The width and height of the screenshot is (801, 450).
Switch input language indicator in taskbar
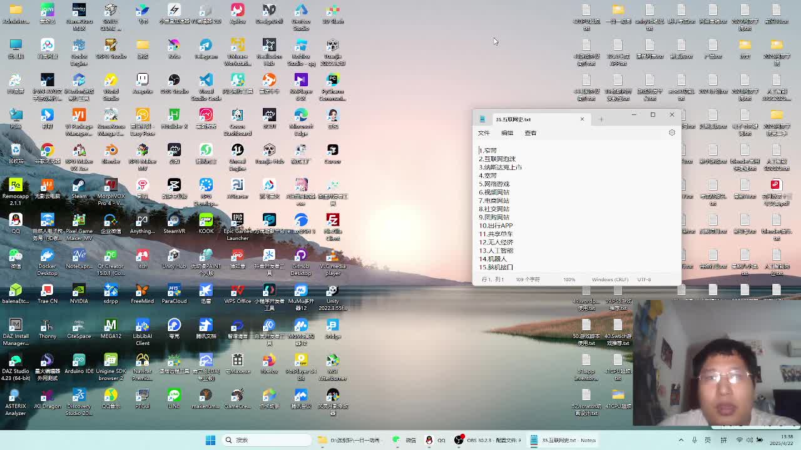[708, 440]
